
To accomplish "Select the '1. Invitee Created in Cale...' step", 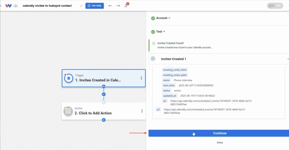I will click(104, 78).
